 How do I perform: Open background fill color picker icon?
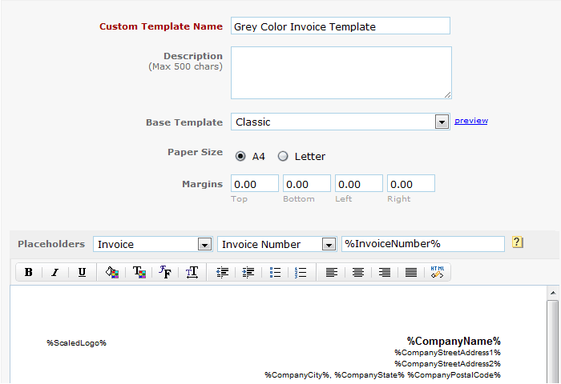pyautogui.click(x=112, y=273)
